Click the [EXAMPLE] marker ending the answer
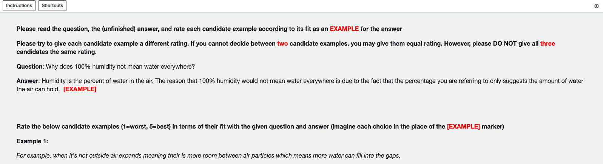 [80, 89]
